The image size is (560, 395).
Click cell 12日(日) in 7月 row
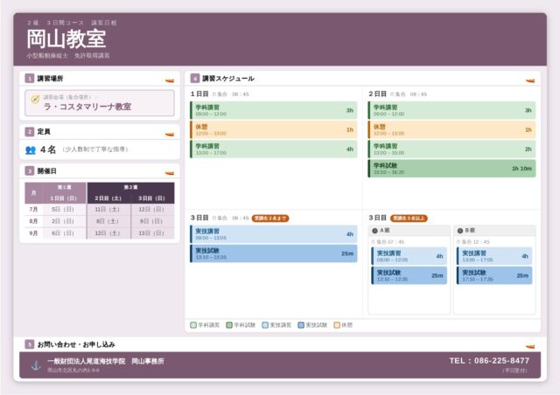[x=151, y=210]
